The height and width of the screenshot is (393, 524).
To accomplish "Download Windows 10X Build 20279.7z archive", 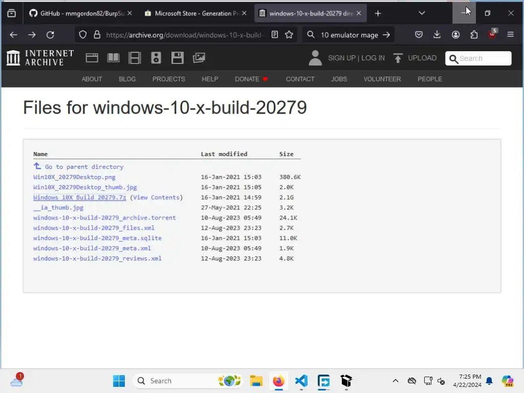I will tap(79, 198).
